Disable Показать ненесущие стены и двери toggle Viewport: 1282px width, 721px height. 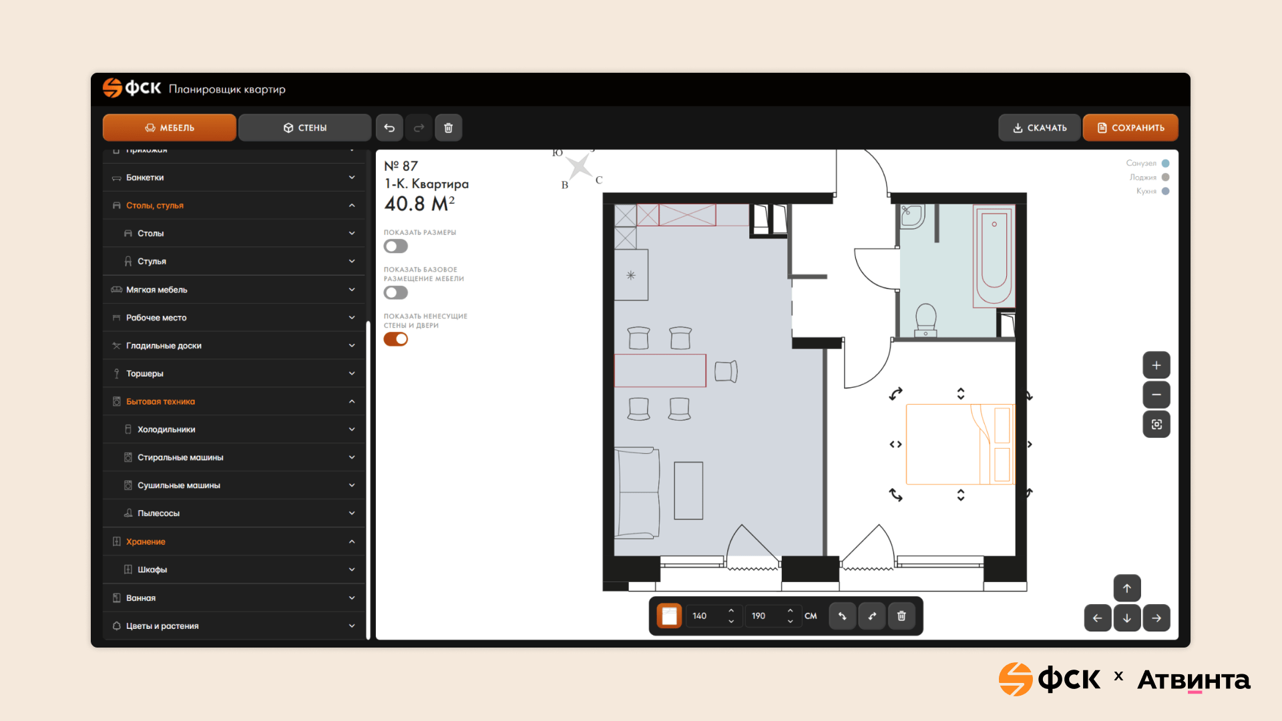(395, 339)
